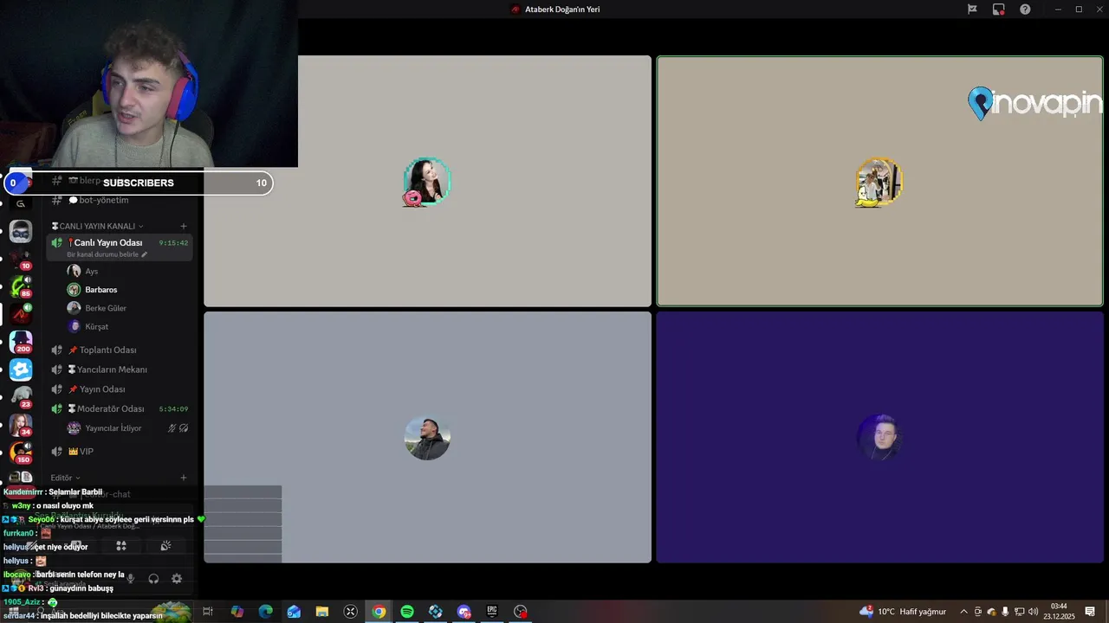Open the pop-out window icon with red dot
The height and width of the screenshot is (623, 1109).
pyautogui.click(x=999, y=10)
